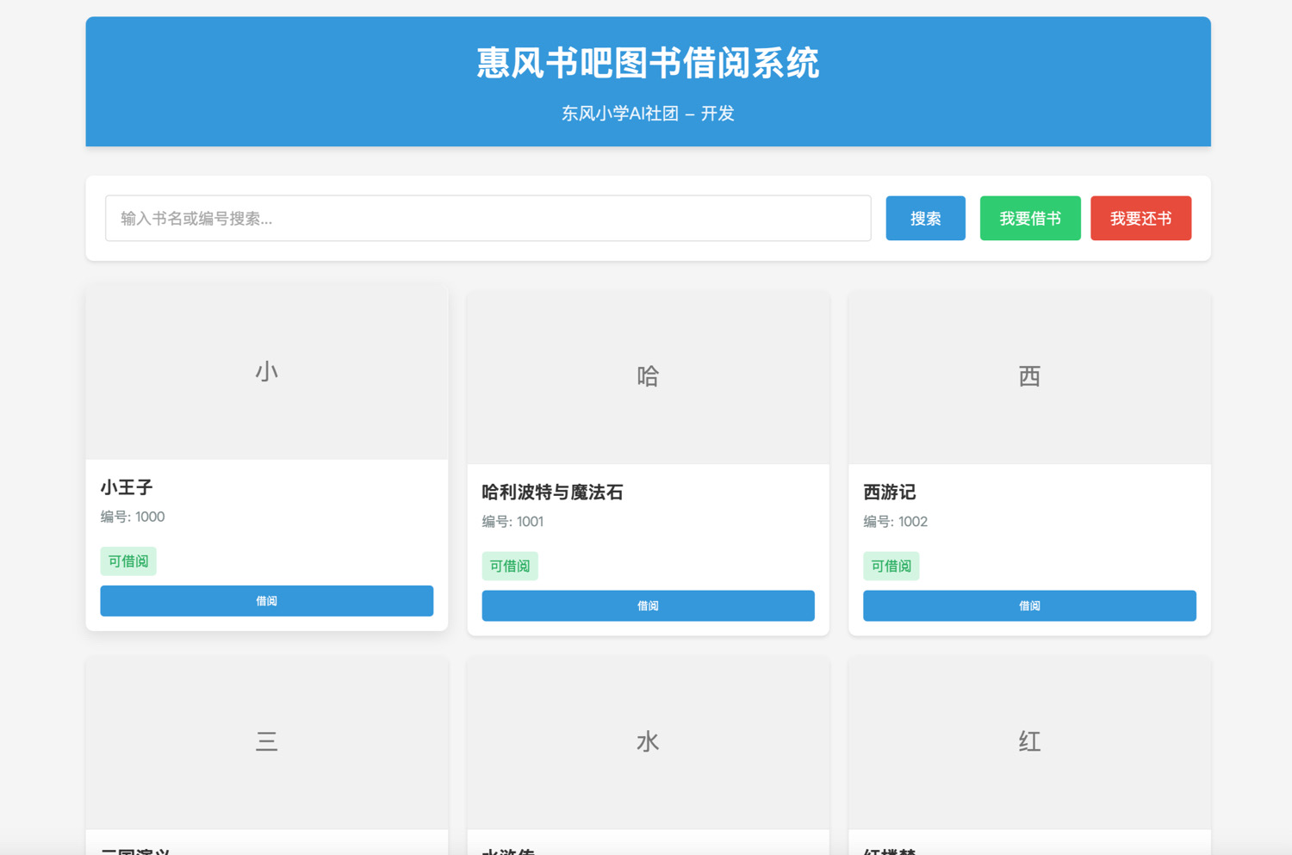This screenshot has height=855, width=1292.
Task: Click the book title 小王子
Action: tap(126, 486)
